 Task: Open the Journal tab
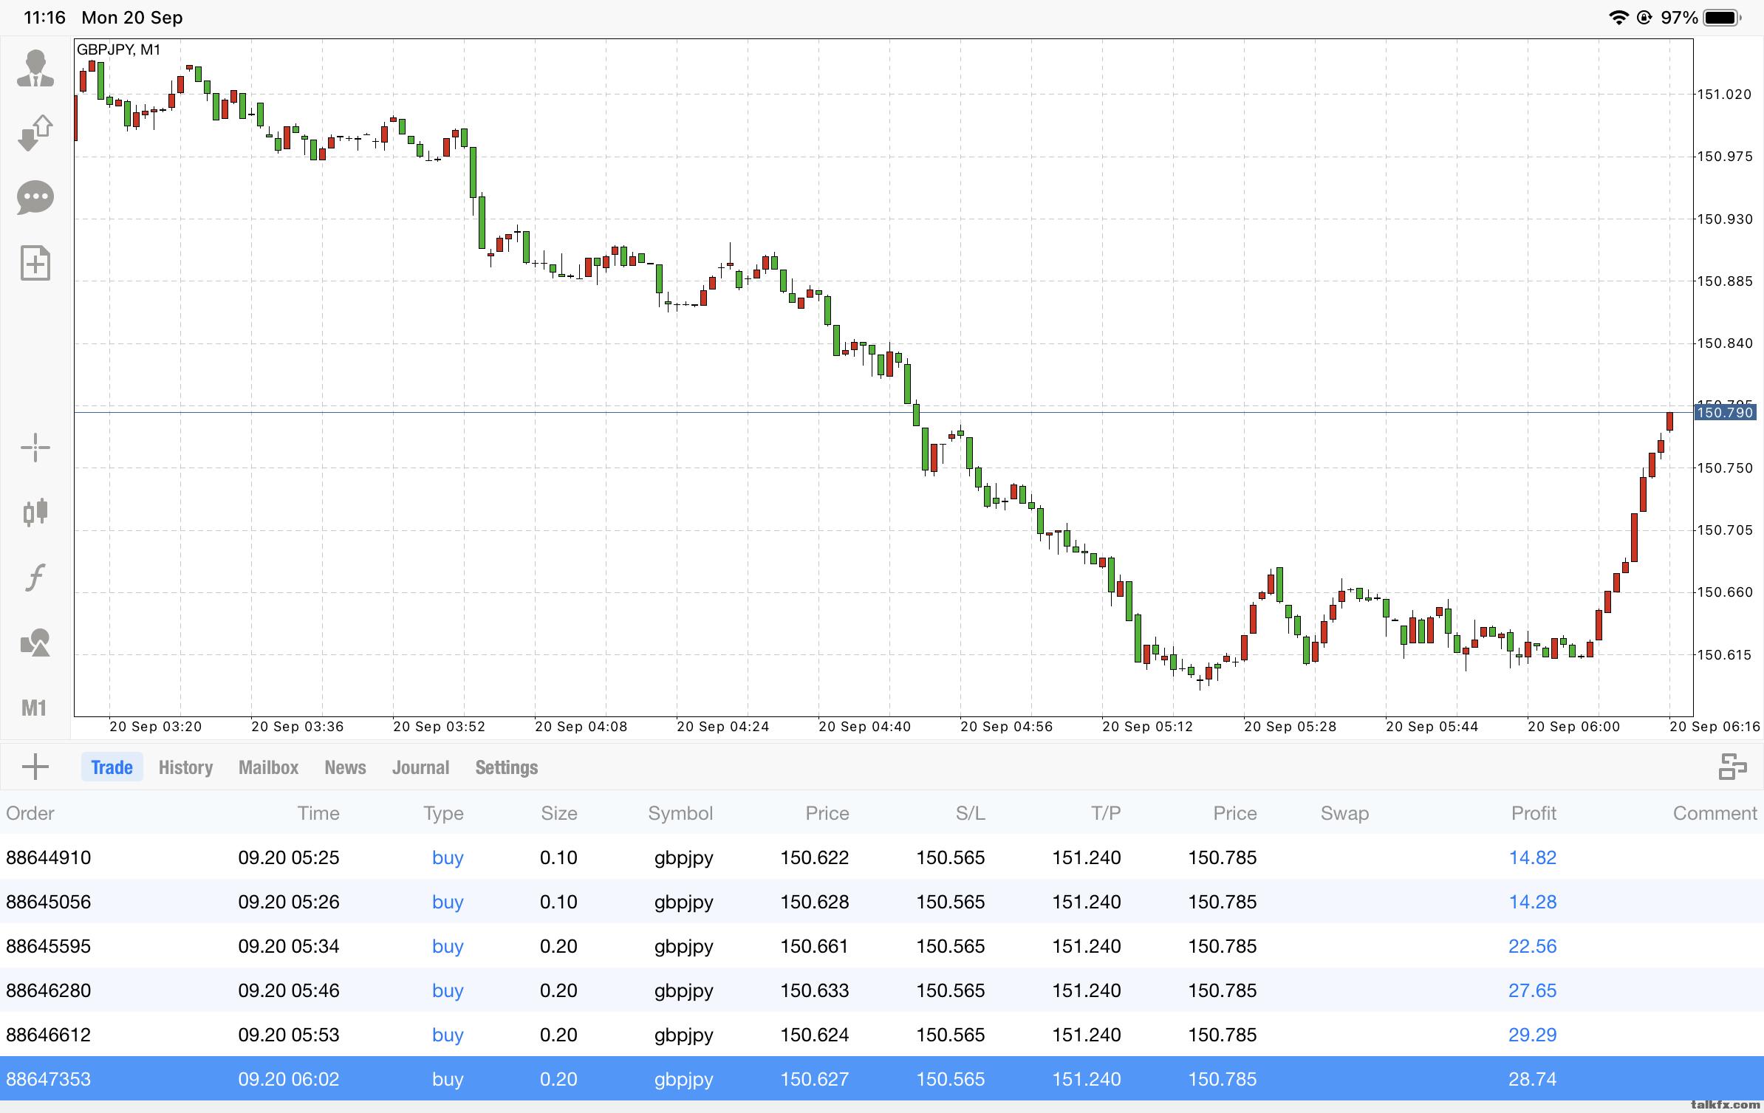[420, 767]
